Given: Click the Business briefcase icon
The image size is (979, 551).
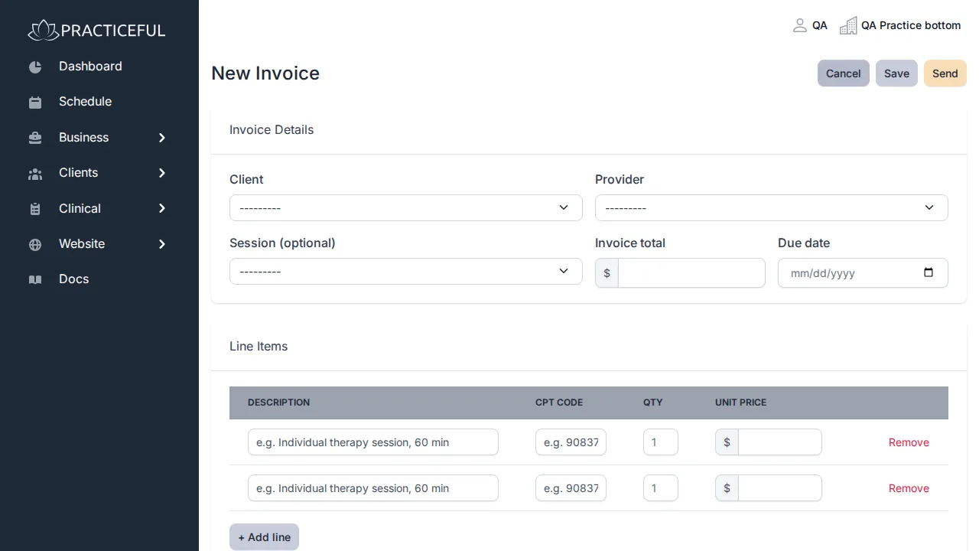Looking at the screenshot, I should tap(35, 138).
